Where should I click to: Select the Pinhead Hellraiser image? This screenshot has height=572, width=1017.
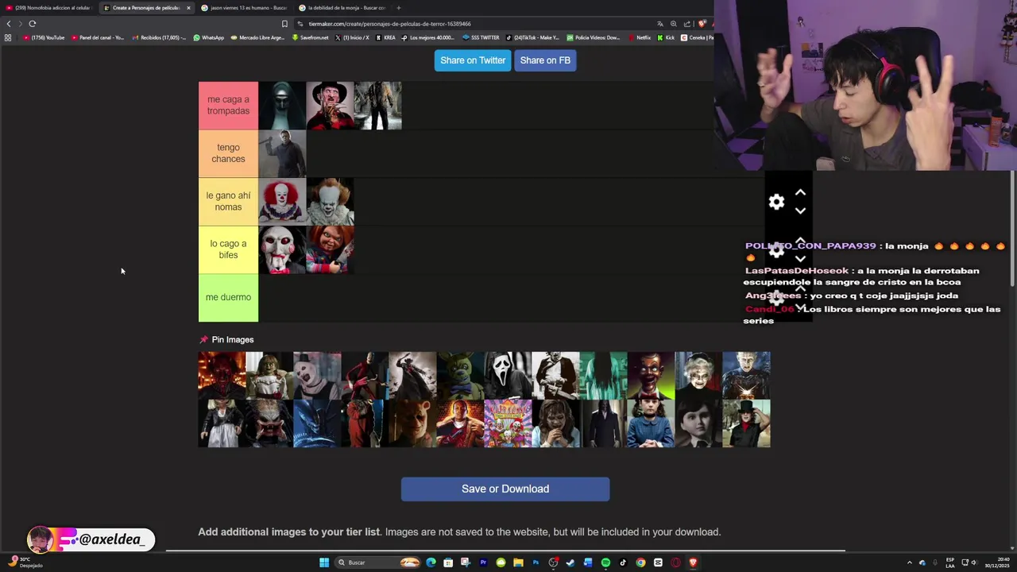tap(746, 376)
